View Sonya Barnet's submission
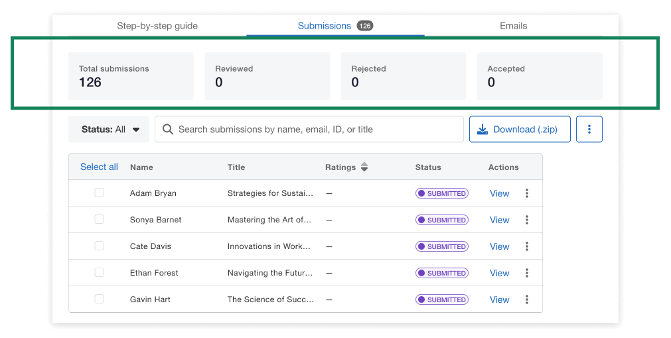 [x=499, y=220]
